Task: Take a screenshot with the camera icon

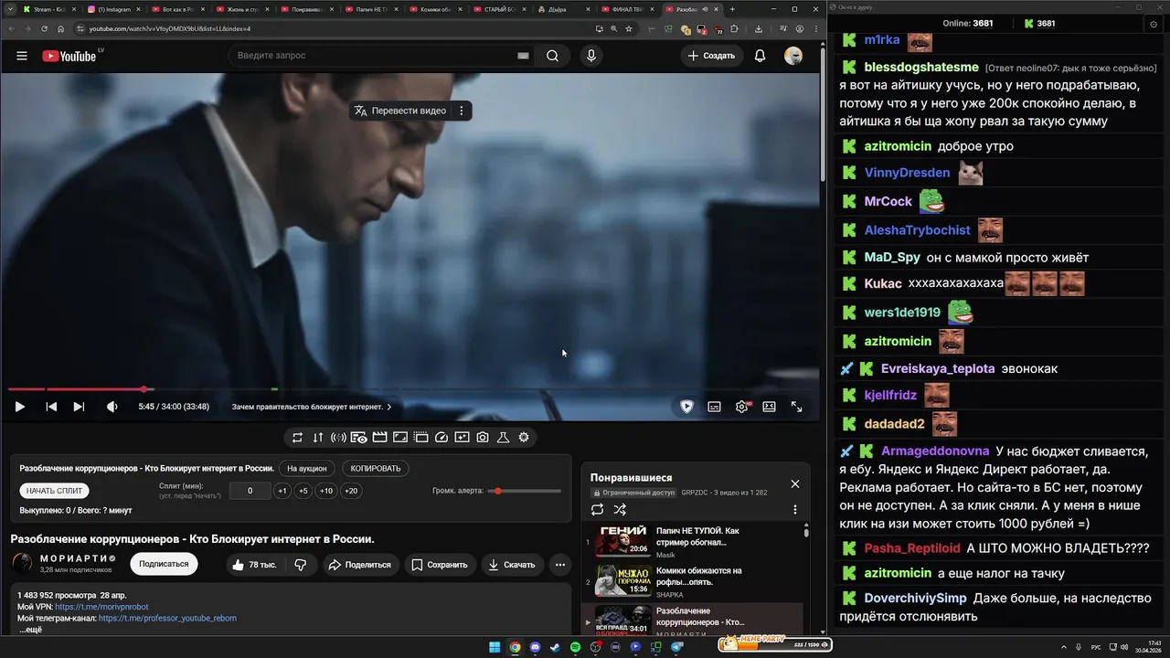Action: coord(483,438)
